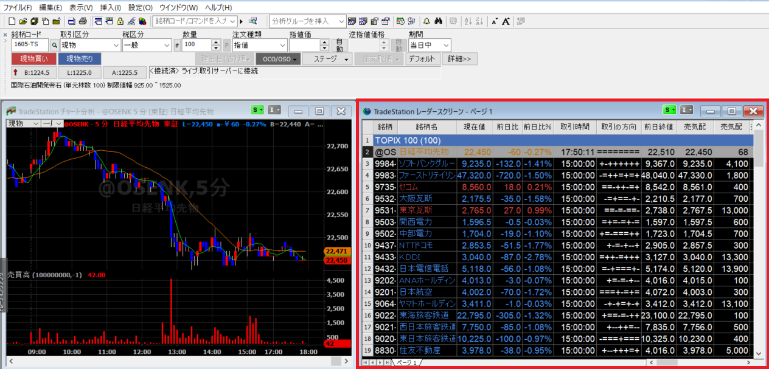Open the ウインドウ(W) menu

pyautogui.click(x=179, y=7)
